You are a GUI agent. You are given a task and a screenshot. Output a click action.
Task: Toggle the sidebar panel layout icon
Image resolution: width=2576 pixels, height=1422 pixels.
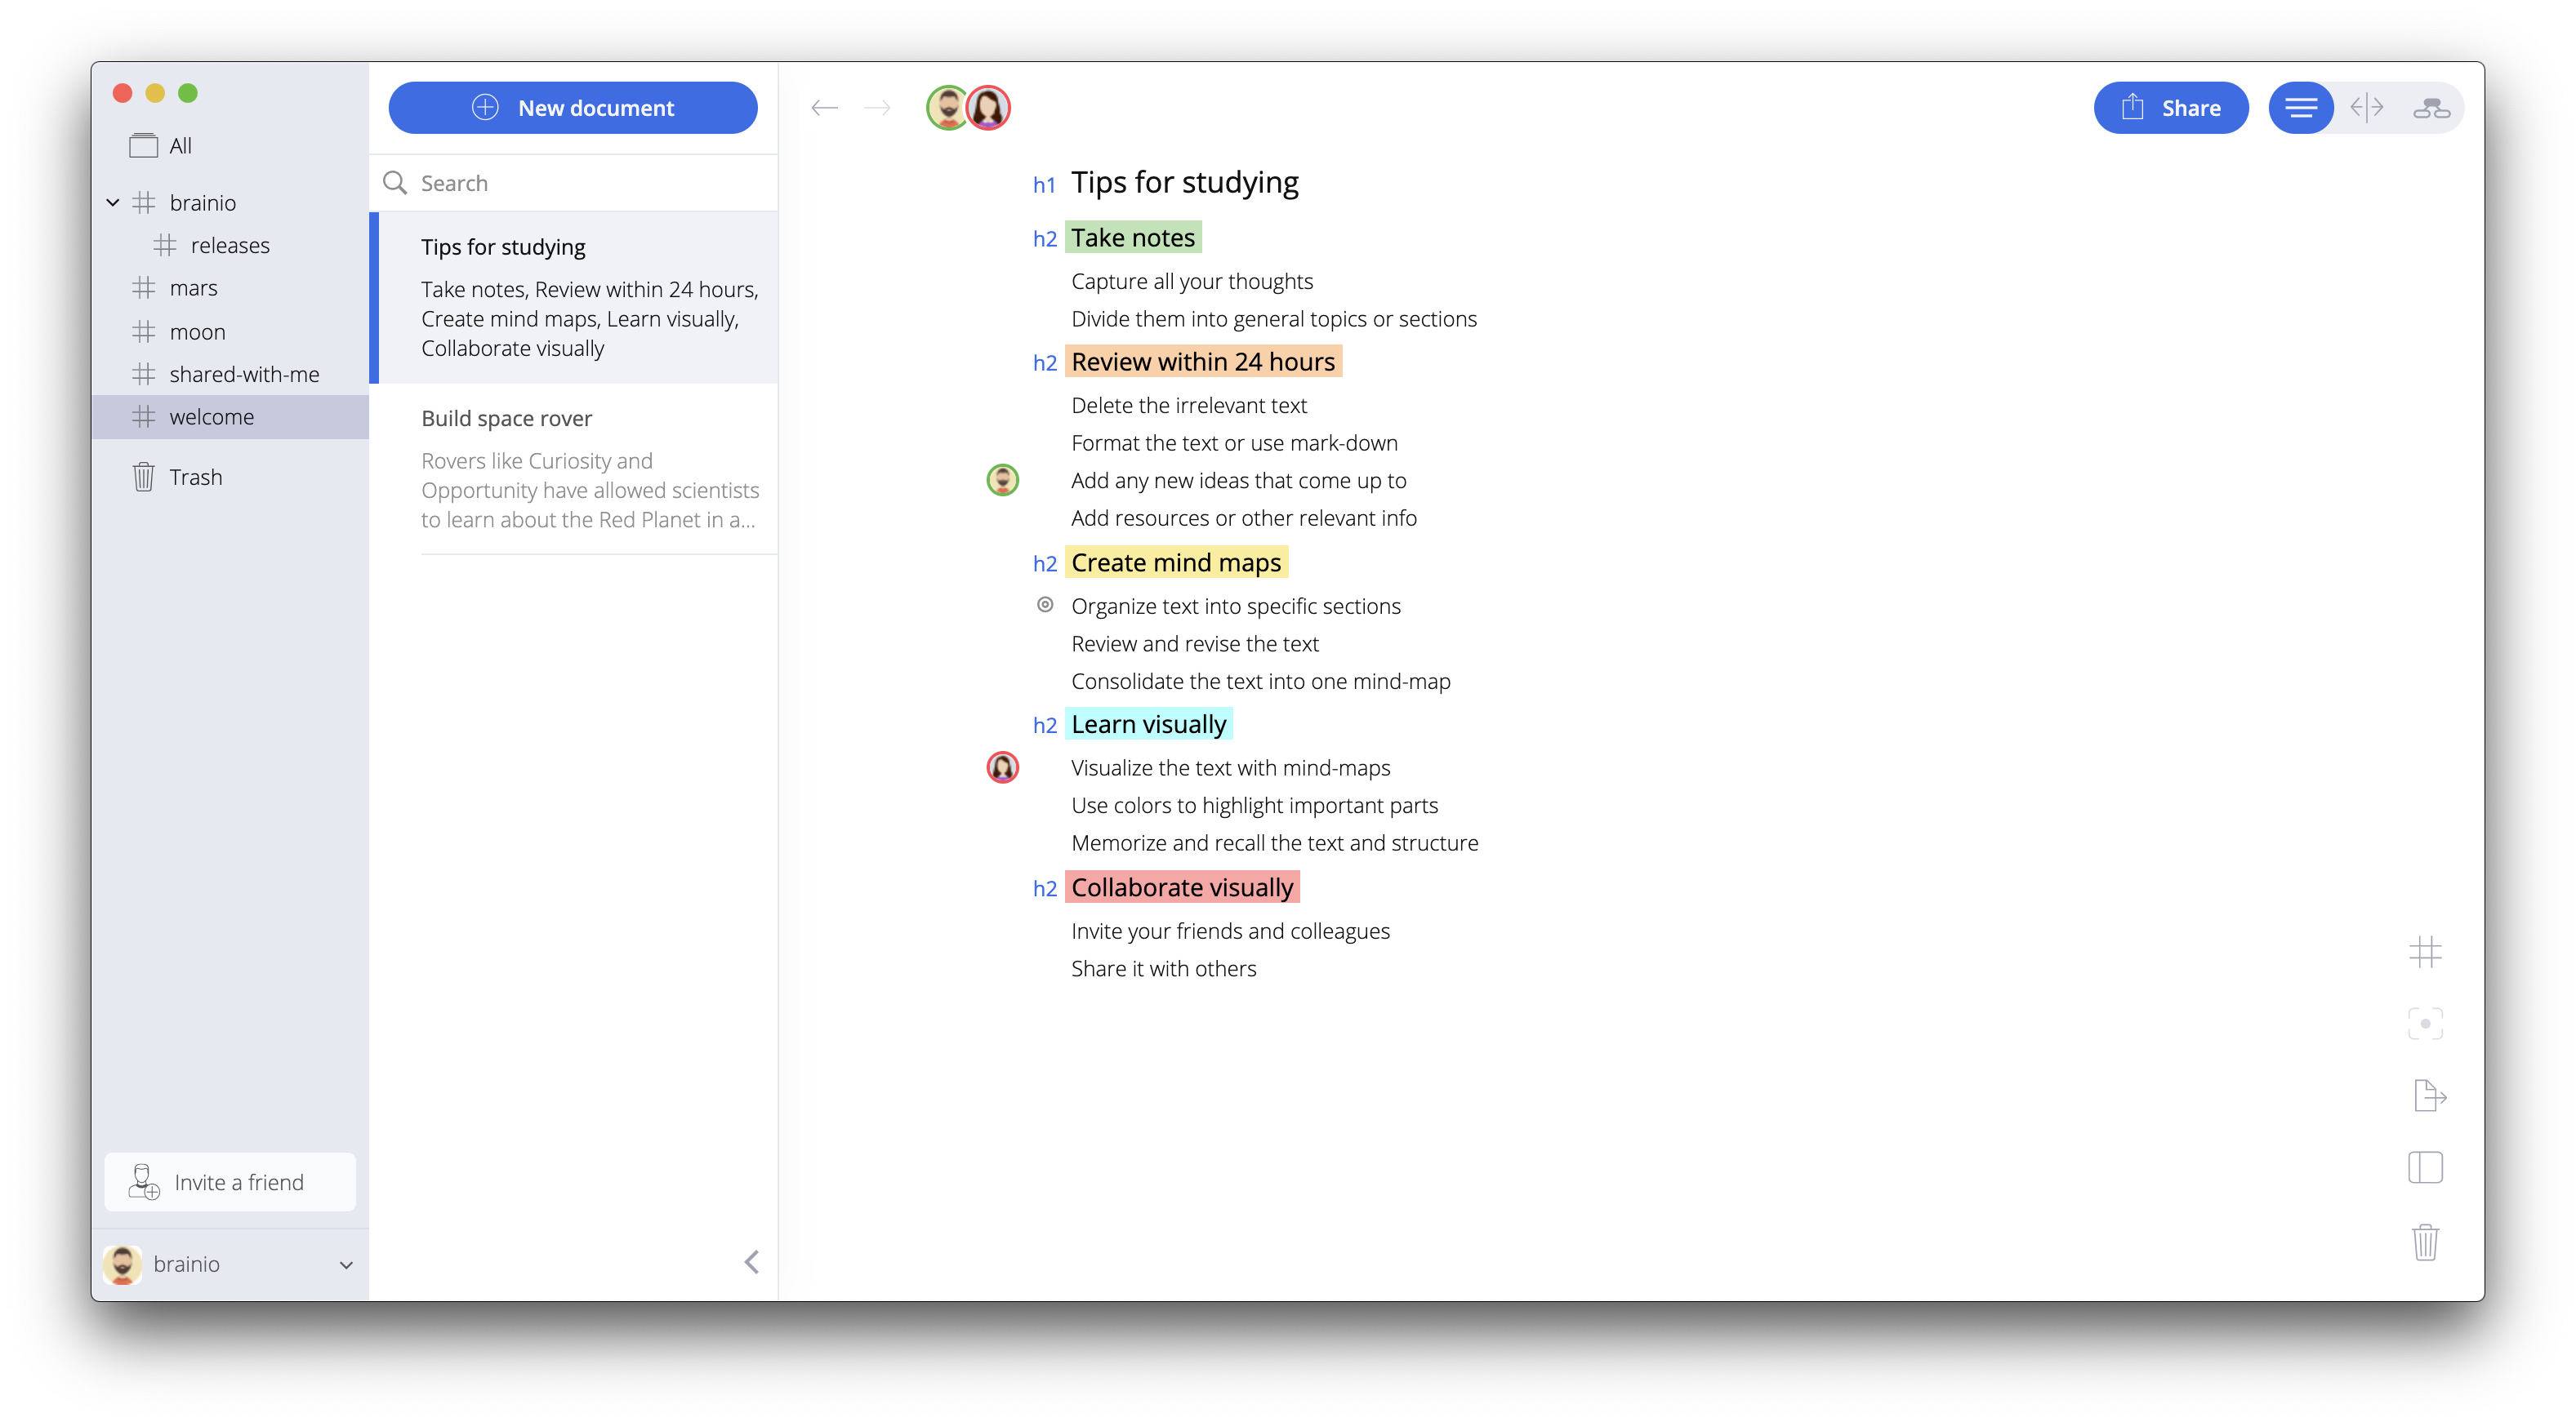click(x=2425, y=1167)
